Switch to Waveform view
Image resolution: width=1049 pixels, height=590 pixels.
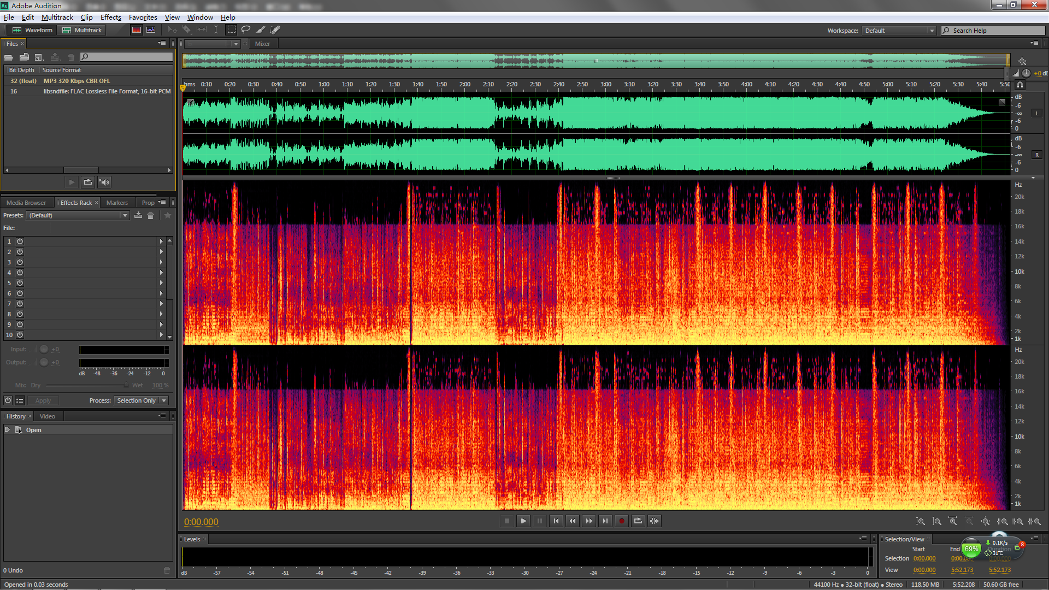pos(33,30)
